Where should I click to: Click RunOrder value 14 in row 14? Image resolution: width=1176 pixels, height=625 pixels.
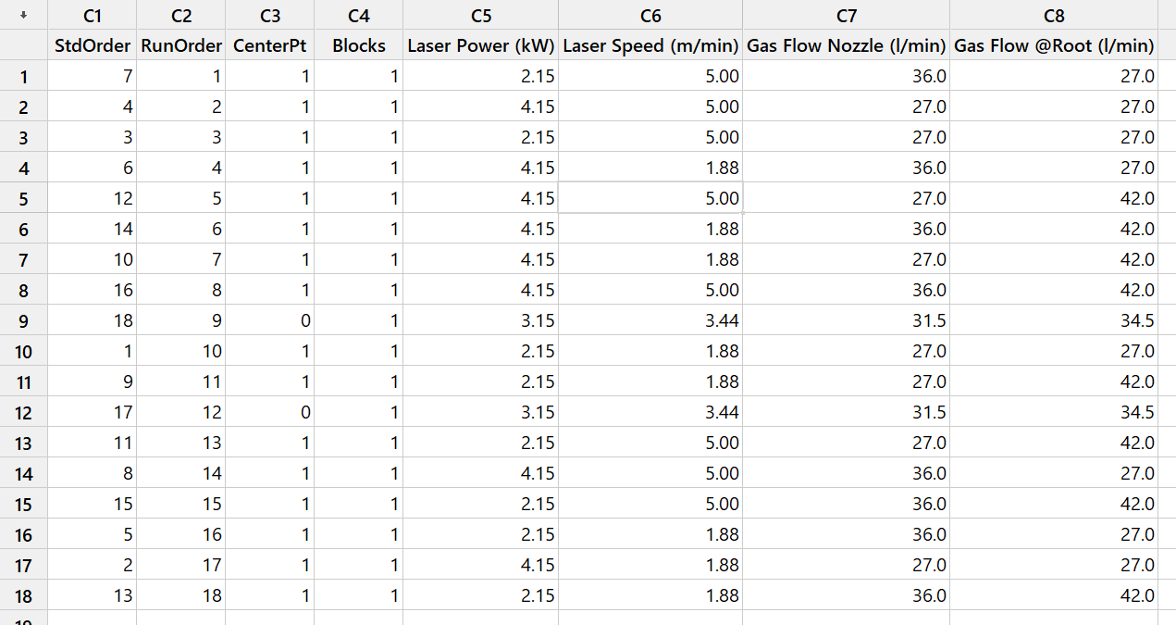180,473
